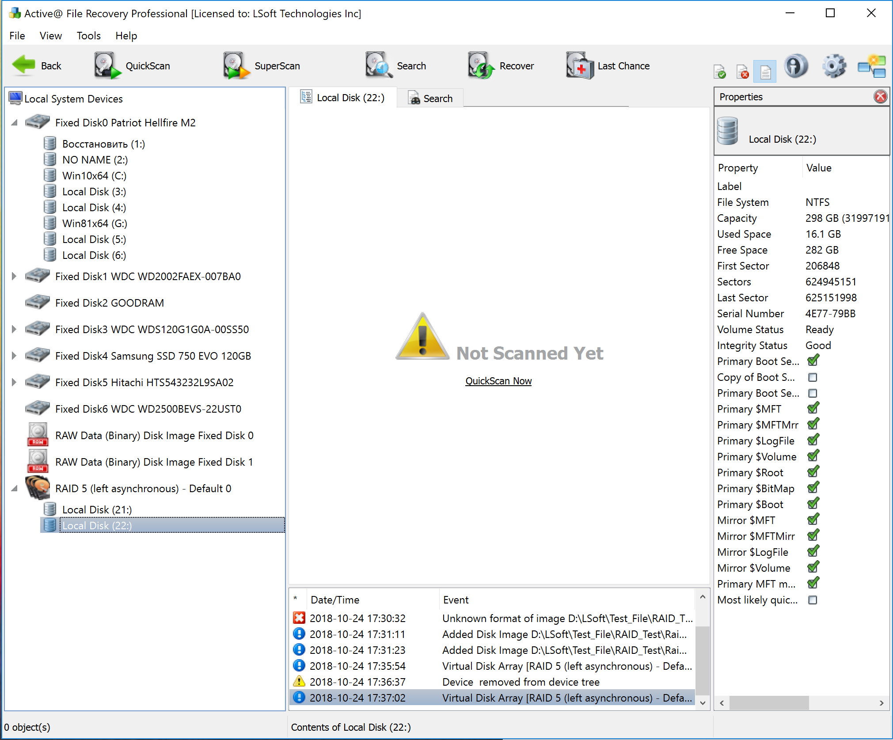
Task: Click the Fixed Disk2 GOODRAM drive icon
Action: (38, 302)
